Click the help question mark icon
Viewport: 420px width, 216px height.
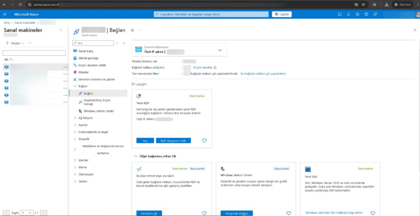[x=366, y=14]
